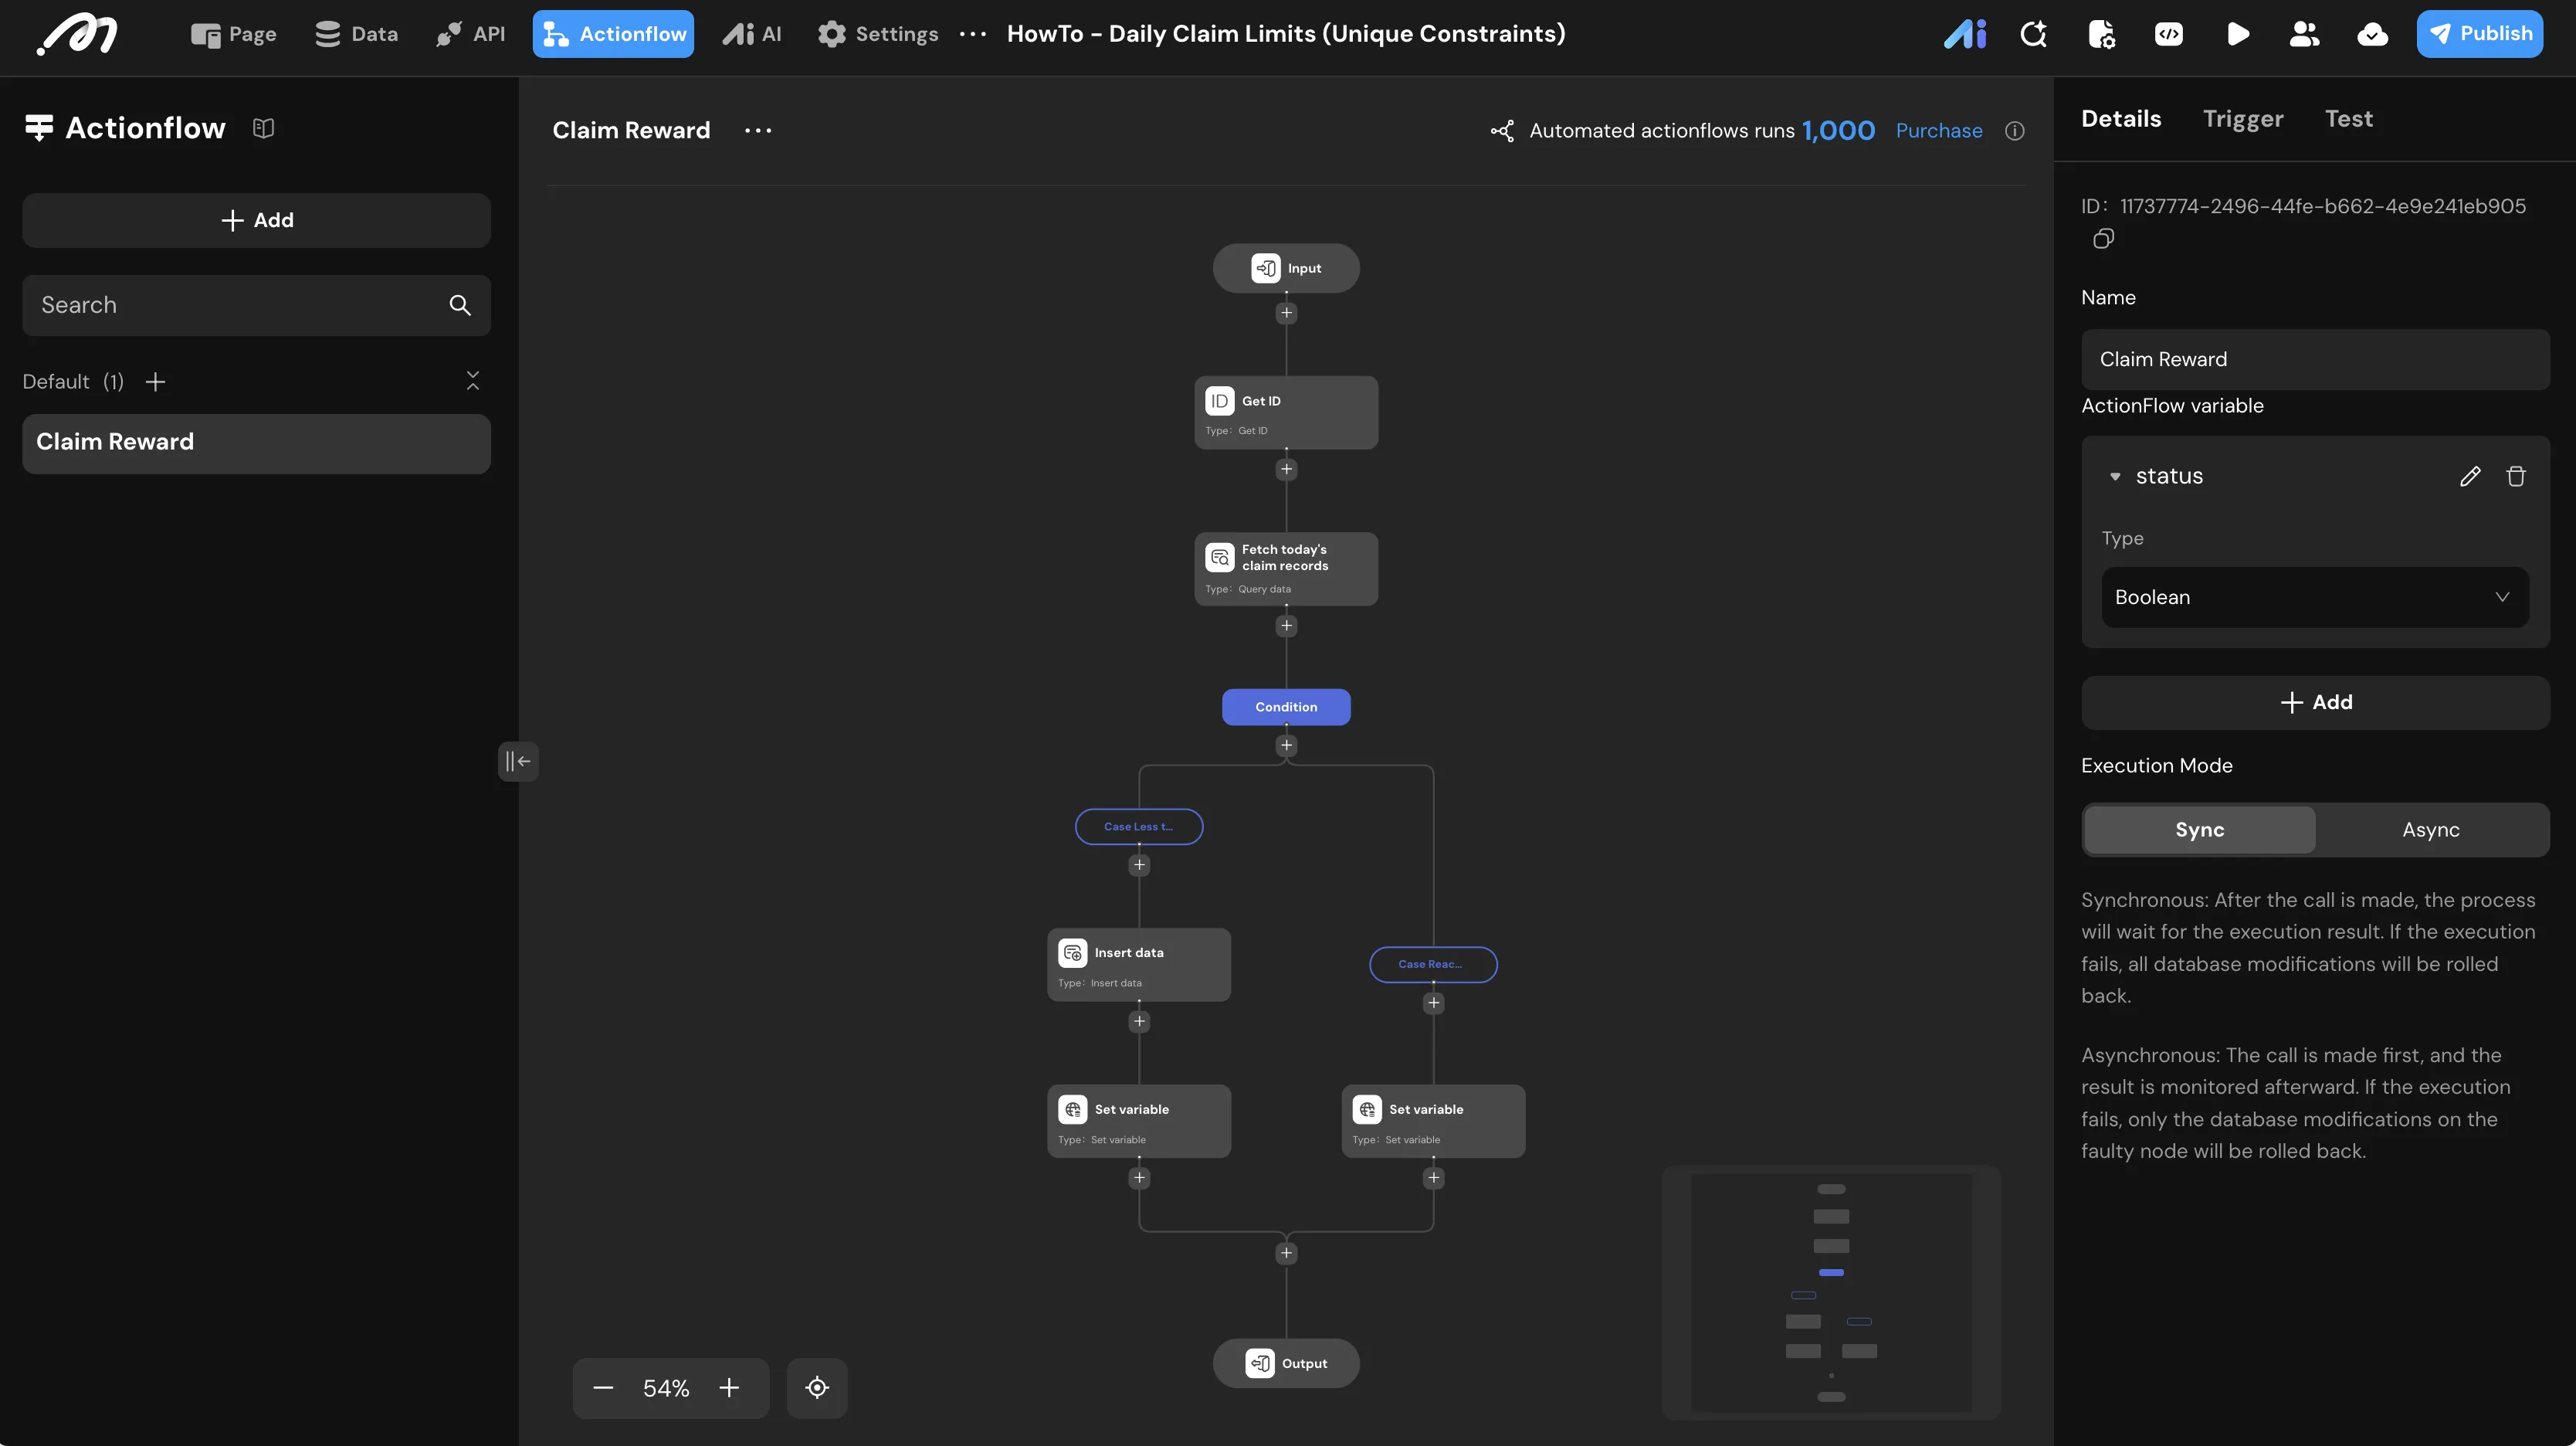Focus the actionflow Search field
The width and height of the screenshot is (2576, 1446).
[x=256, y=305]
